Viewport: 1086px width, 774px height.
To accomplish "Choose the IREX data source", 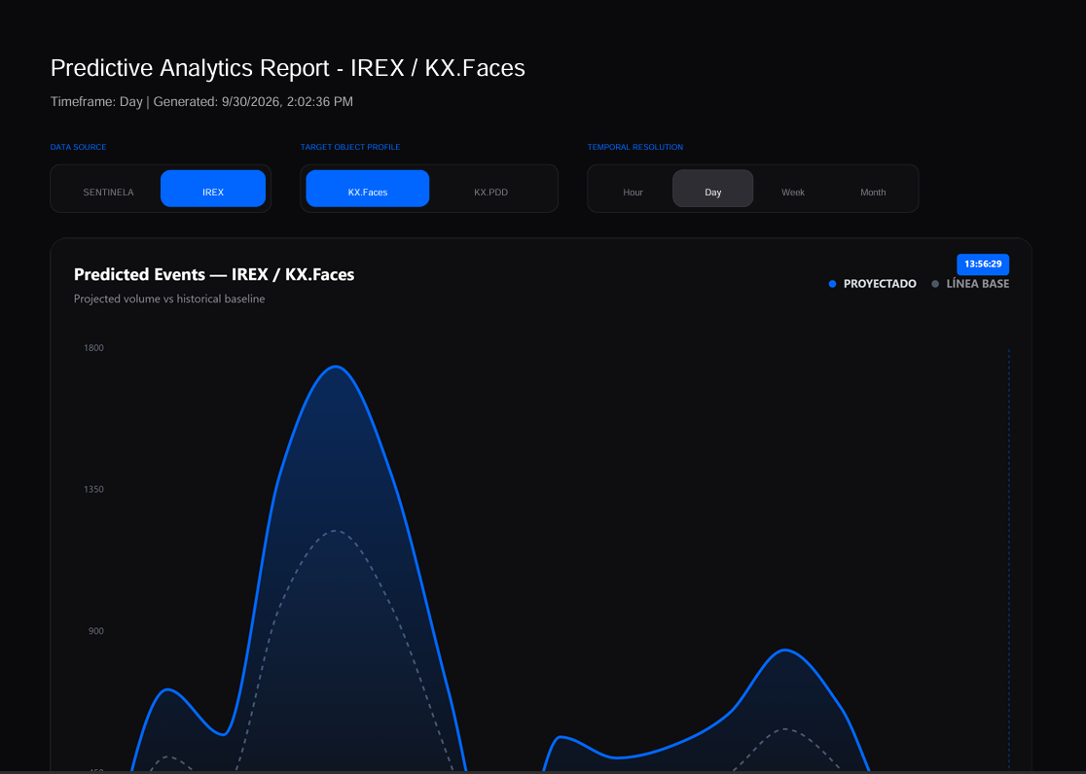I will tap(213, 189).
